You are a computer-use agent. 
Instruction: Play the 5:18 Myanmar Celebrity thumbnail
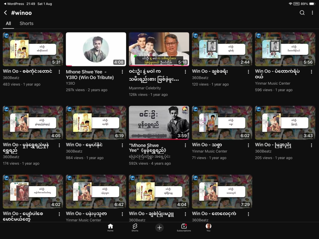[x=159, y=49]
